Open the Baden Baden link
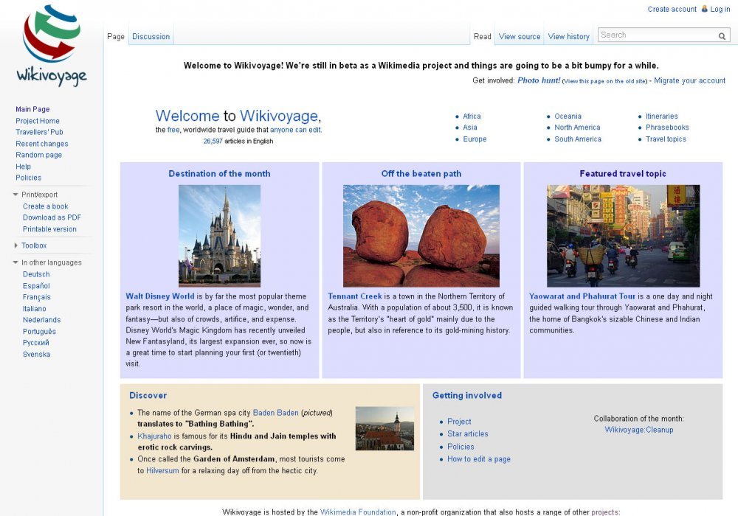 276,413
